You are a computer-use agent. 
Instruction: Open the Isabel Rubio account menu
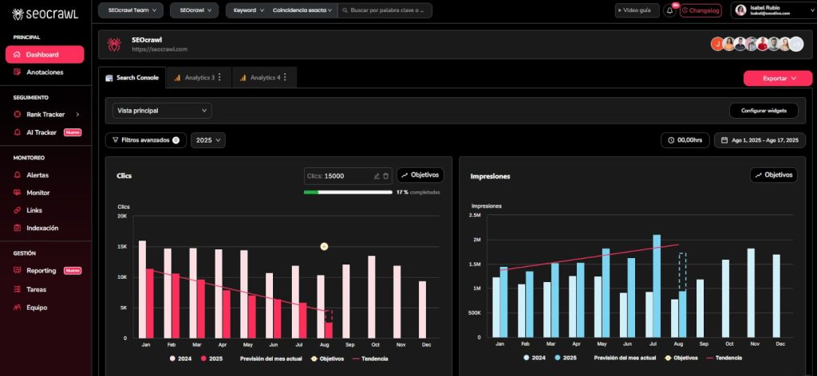tap(772, 10)
